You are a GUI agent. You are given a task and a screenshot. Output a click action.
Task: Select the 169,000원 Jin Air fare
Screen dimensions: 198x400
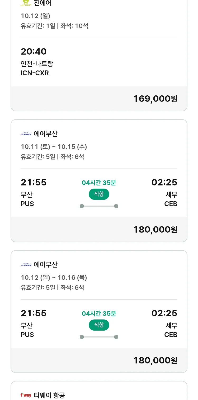[x=155, y=99]
